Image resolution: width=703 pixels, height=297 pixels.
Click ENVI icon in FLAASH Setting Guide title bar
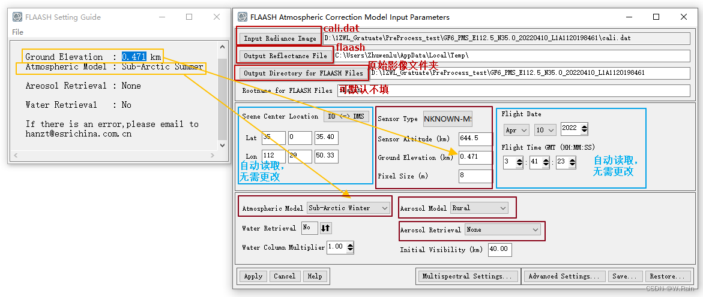pyautogui.click(x=17, y=17)
